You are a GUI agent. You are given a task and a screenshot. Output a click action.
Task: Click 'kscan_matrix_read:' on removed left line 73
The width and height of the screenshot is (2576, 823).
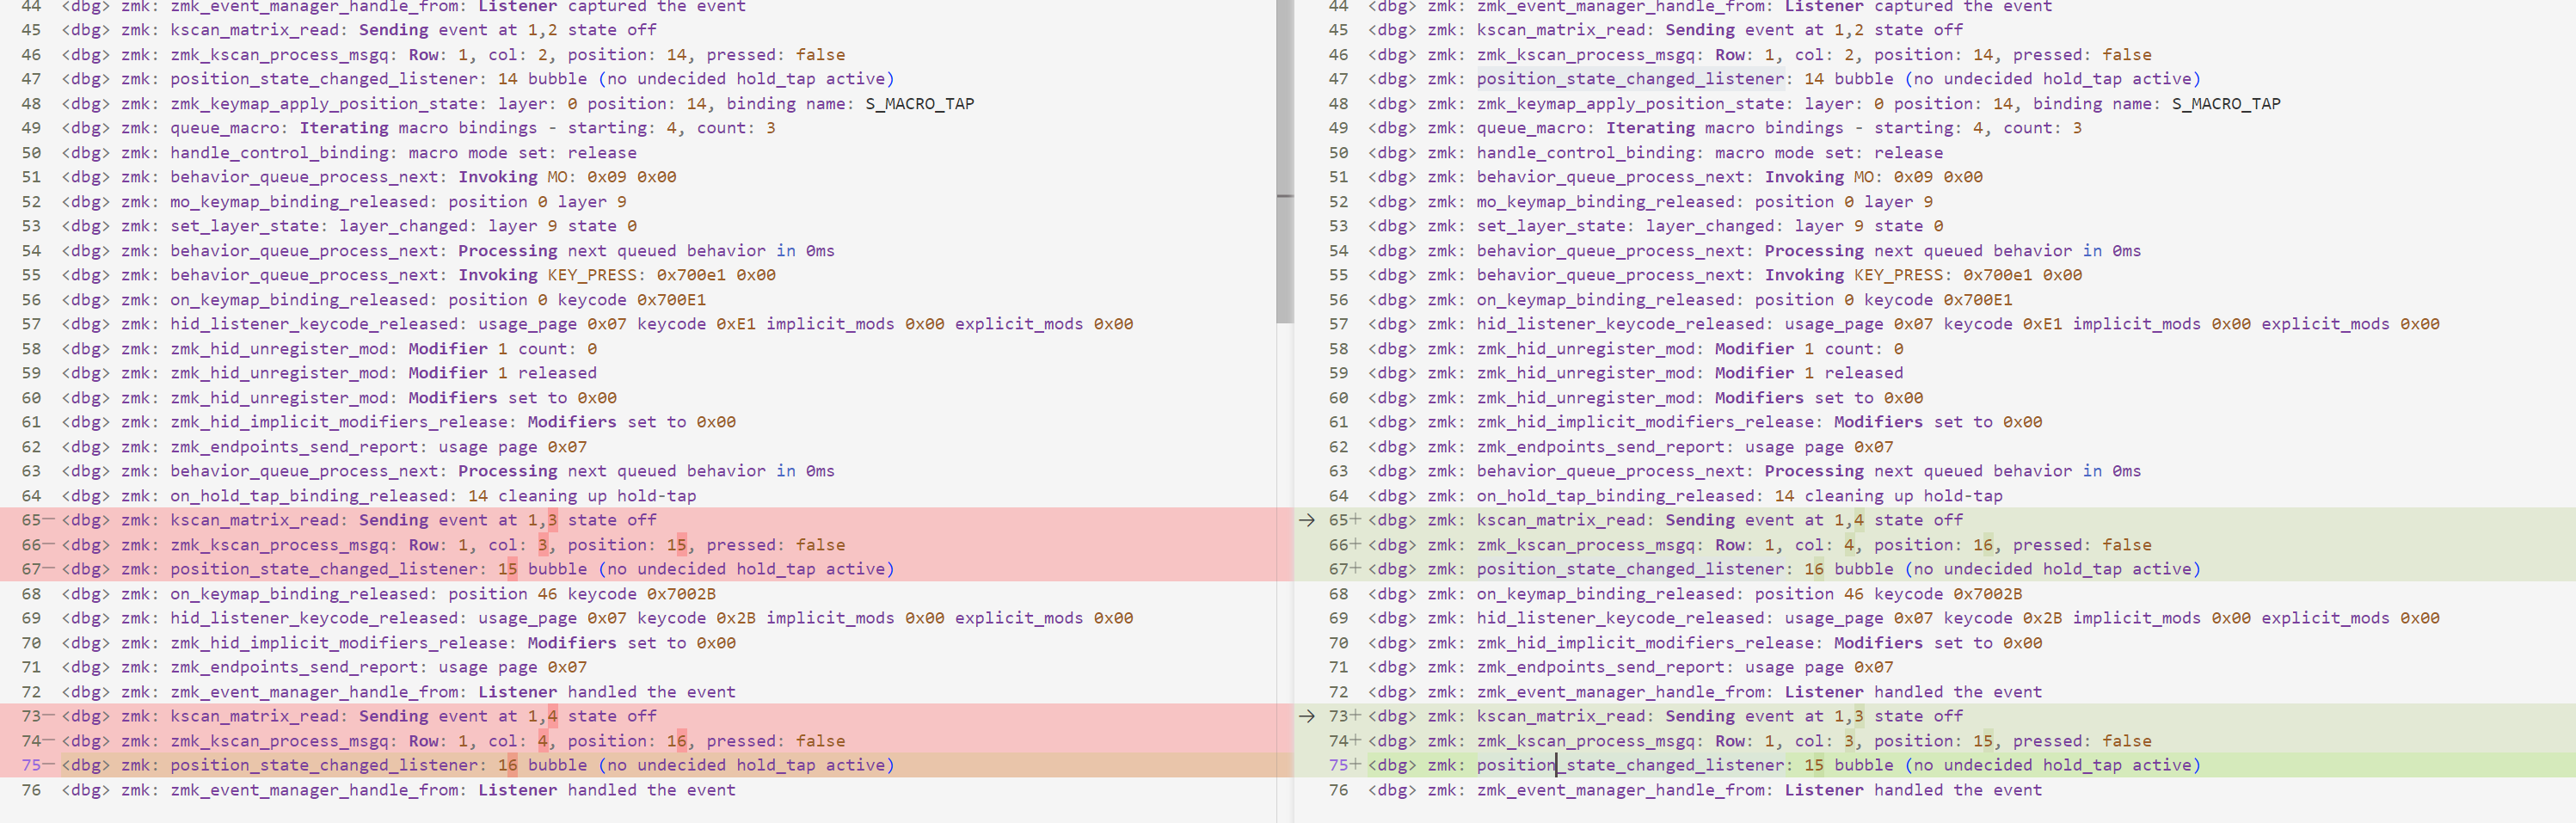click(259, 716)
